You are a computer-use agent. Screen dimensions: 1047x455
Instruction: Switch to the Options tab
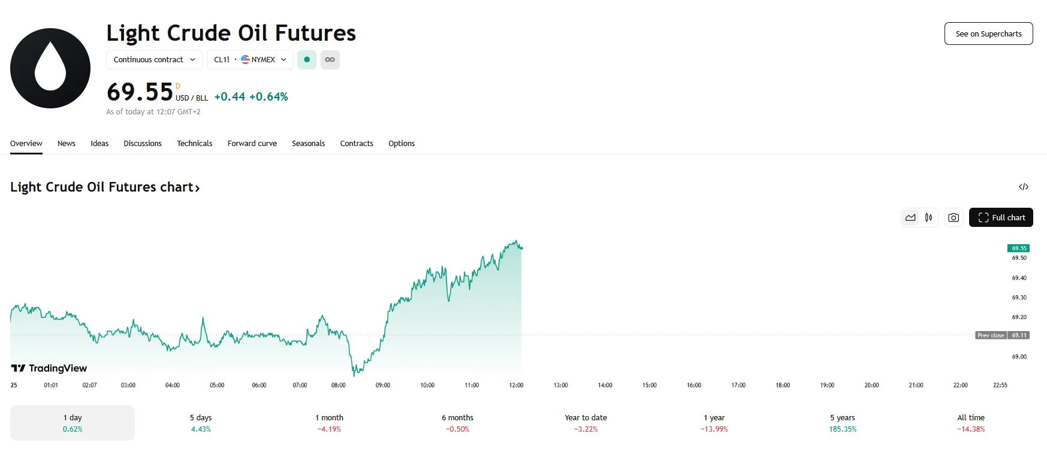pyautogui.click(x=402, y=144)
